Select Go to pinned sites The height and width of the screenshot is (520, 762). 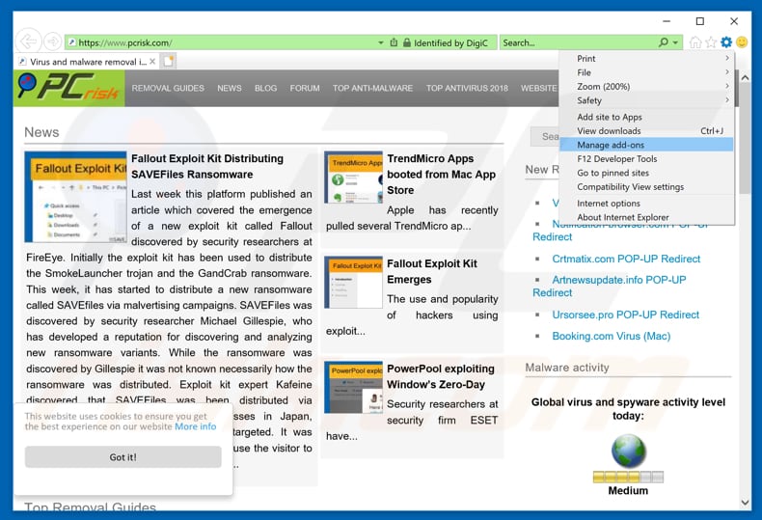(x=646, y=173)
